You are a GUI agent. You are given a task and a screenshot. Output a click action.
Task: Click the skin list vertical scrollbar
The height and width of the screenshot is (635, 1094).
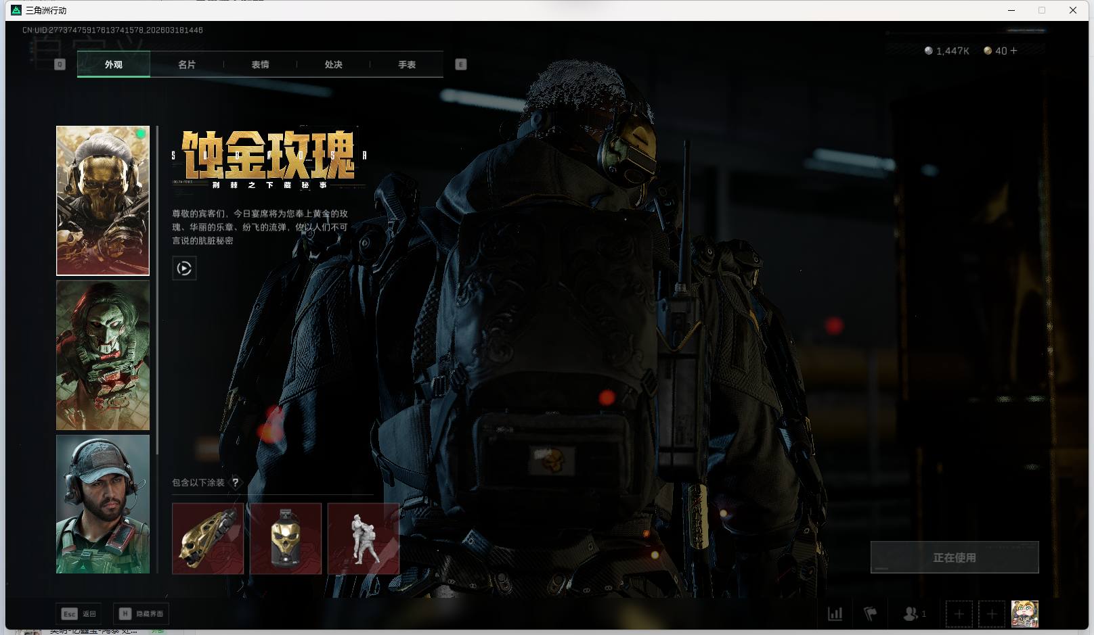[157, 290]
